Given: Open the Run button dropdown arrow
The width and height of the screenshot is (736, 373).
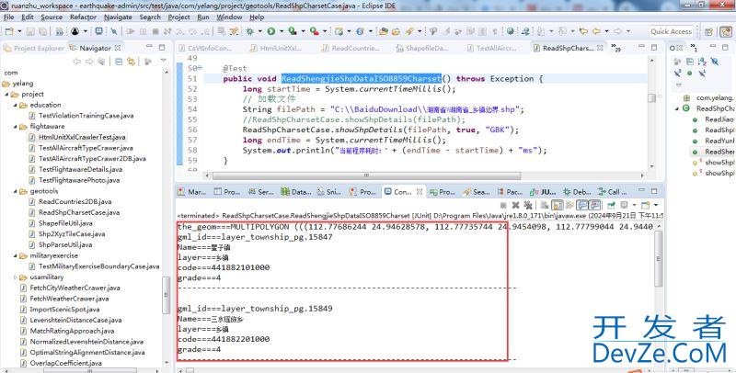Looking at the screenshot, I should (x=282, y=31).
